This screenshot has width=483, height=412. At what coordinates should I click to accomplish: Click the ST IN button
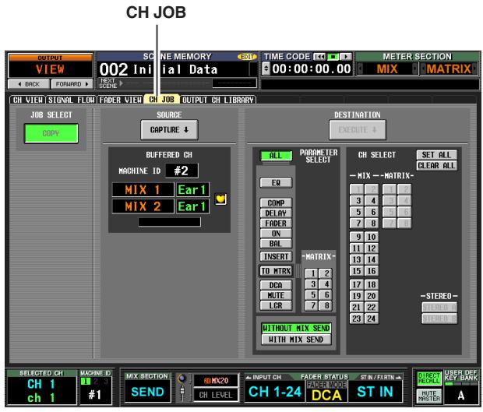(375, 392)
